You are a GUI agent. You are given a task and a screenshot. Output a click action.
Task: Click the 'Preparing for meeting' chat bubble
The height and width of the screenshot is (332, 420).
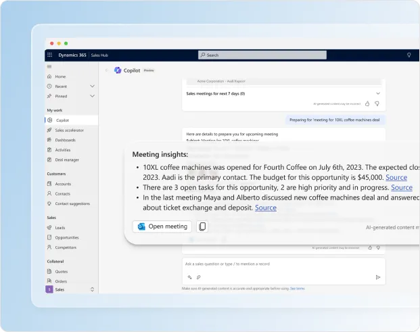tap(335, 120)
